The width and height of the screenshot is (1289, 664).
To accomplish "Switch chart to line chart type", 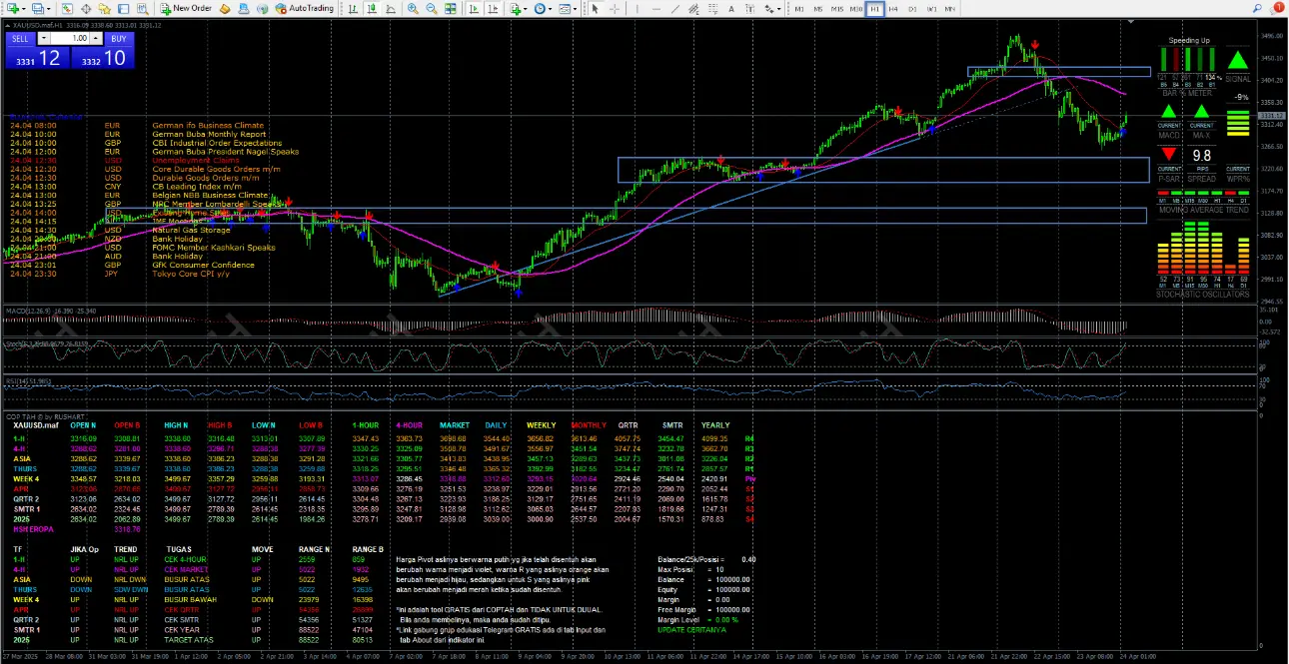I will (x=390, y=8).
